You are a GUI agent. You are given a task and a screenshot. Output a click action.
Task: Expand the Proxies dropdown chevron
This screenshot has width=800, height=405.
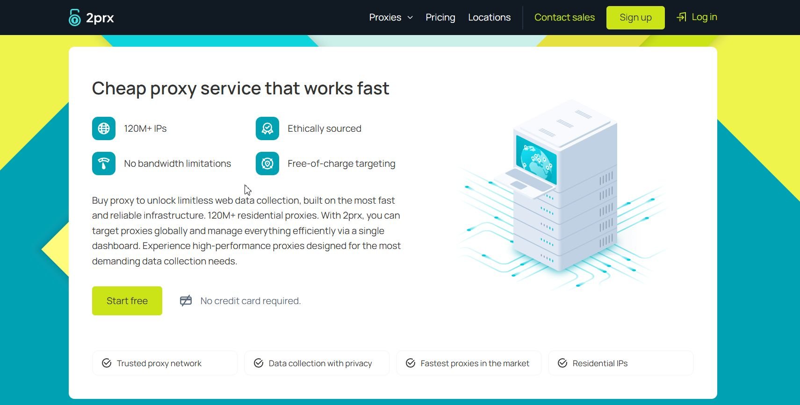coord(410,18)
